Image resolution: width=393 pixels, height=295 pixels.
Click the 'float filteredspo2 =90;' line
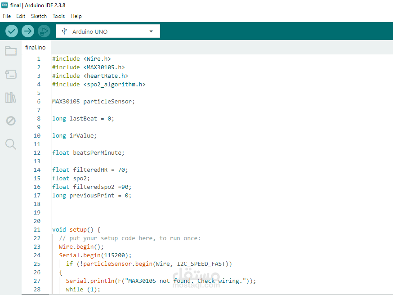tap(92, 187)
